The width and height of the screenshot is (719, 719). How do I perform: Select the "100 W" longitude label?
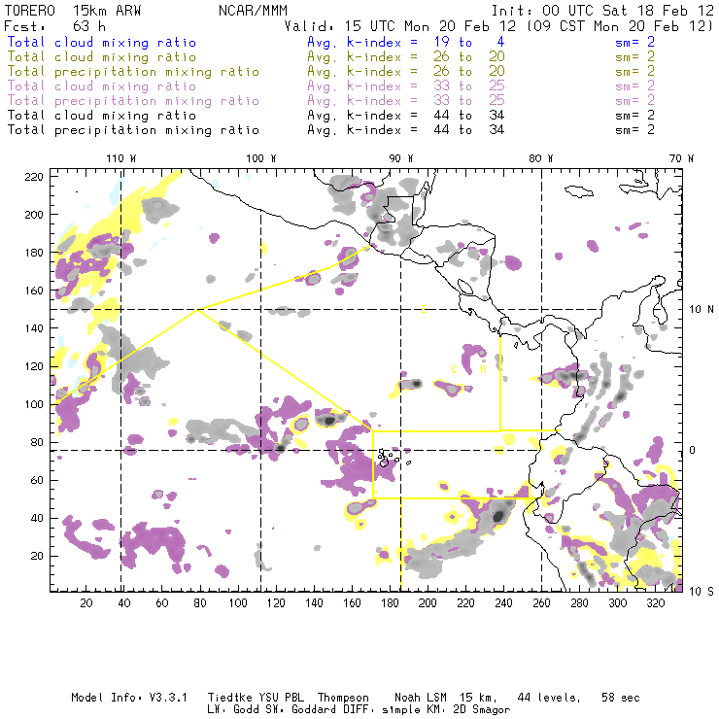pyautogui.click(x=261, y=158)
